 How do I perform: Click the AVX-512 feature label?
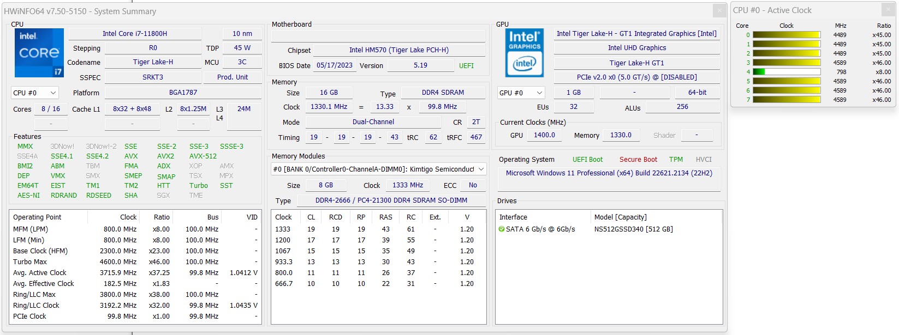tap(203, 156)
